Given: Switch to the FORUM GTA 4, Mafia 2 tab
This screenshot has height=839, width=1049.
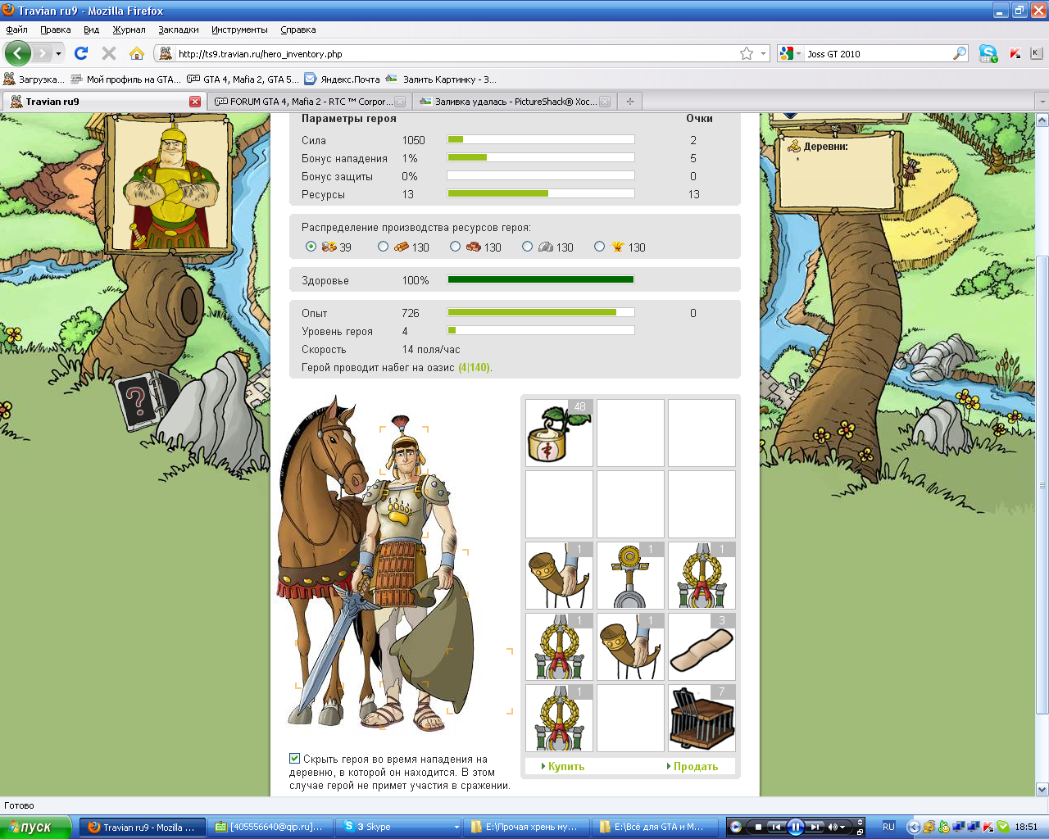Looking at the screenshot, I should [309, 102].
